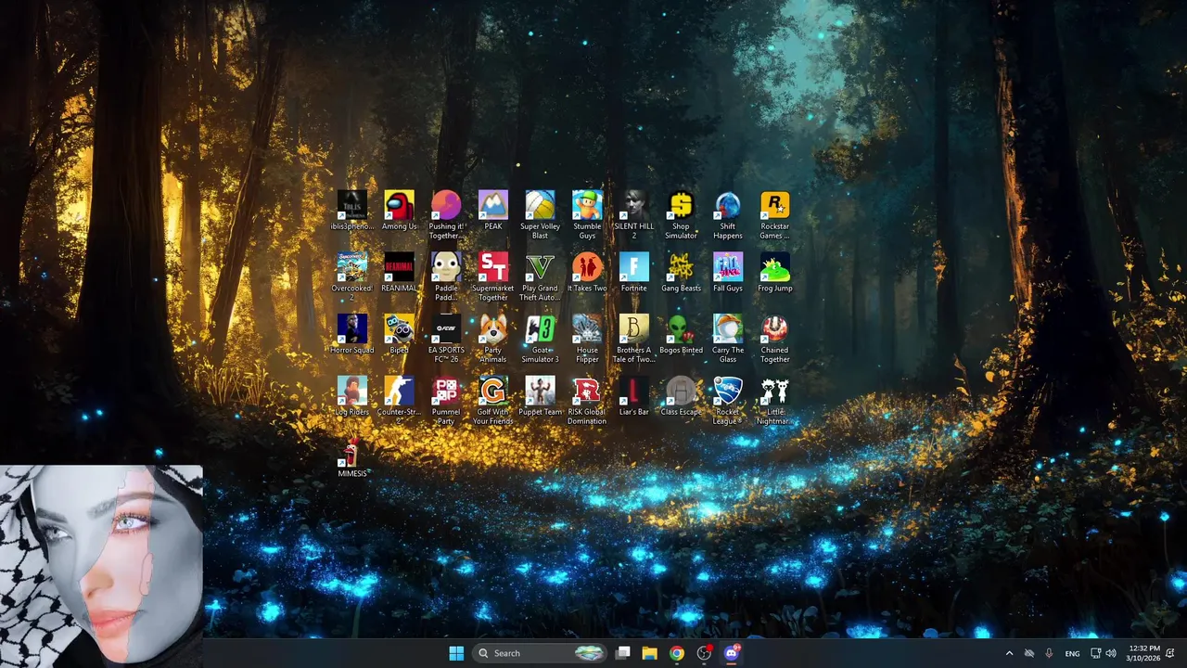Select the Goat Simulator 3 icon

[540, 339]
